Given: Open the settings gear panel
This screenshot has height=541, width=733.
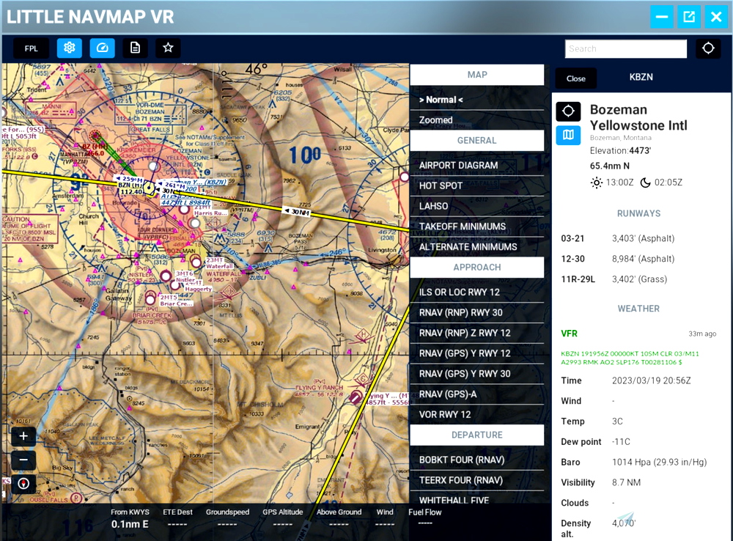Looking at the screenshot, I should (69, 48).
